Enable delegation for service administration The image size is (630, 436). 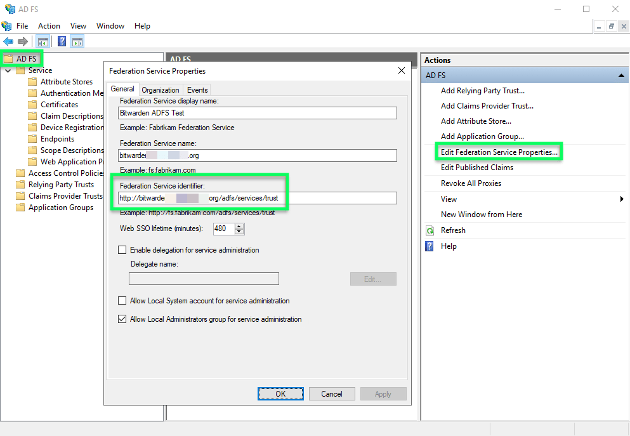[x=122, y=249]
